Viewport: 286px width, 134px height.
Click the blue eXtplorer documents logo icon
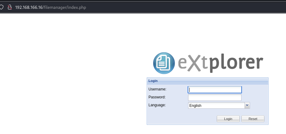163,63
